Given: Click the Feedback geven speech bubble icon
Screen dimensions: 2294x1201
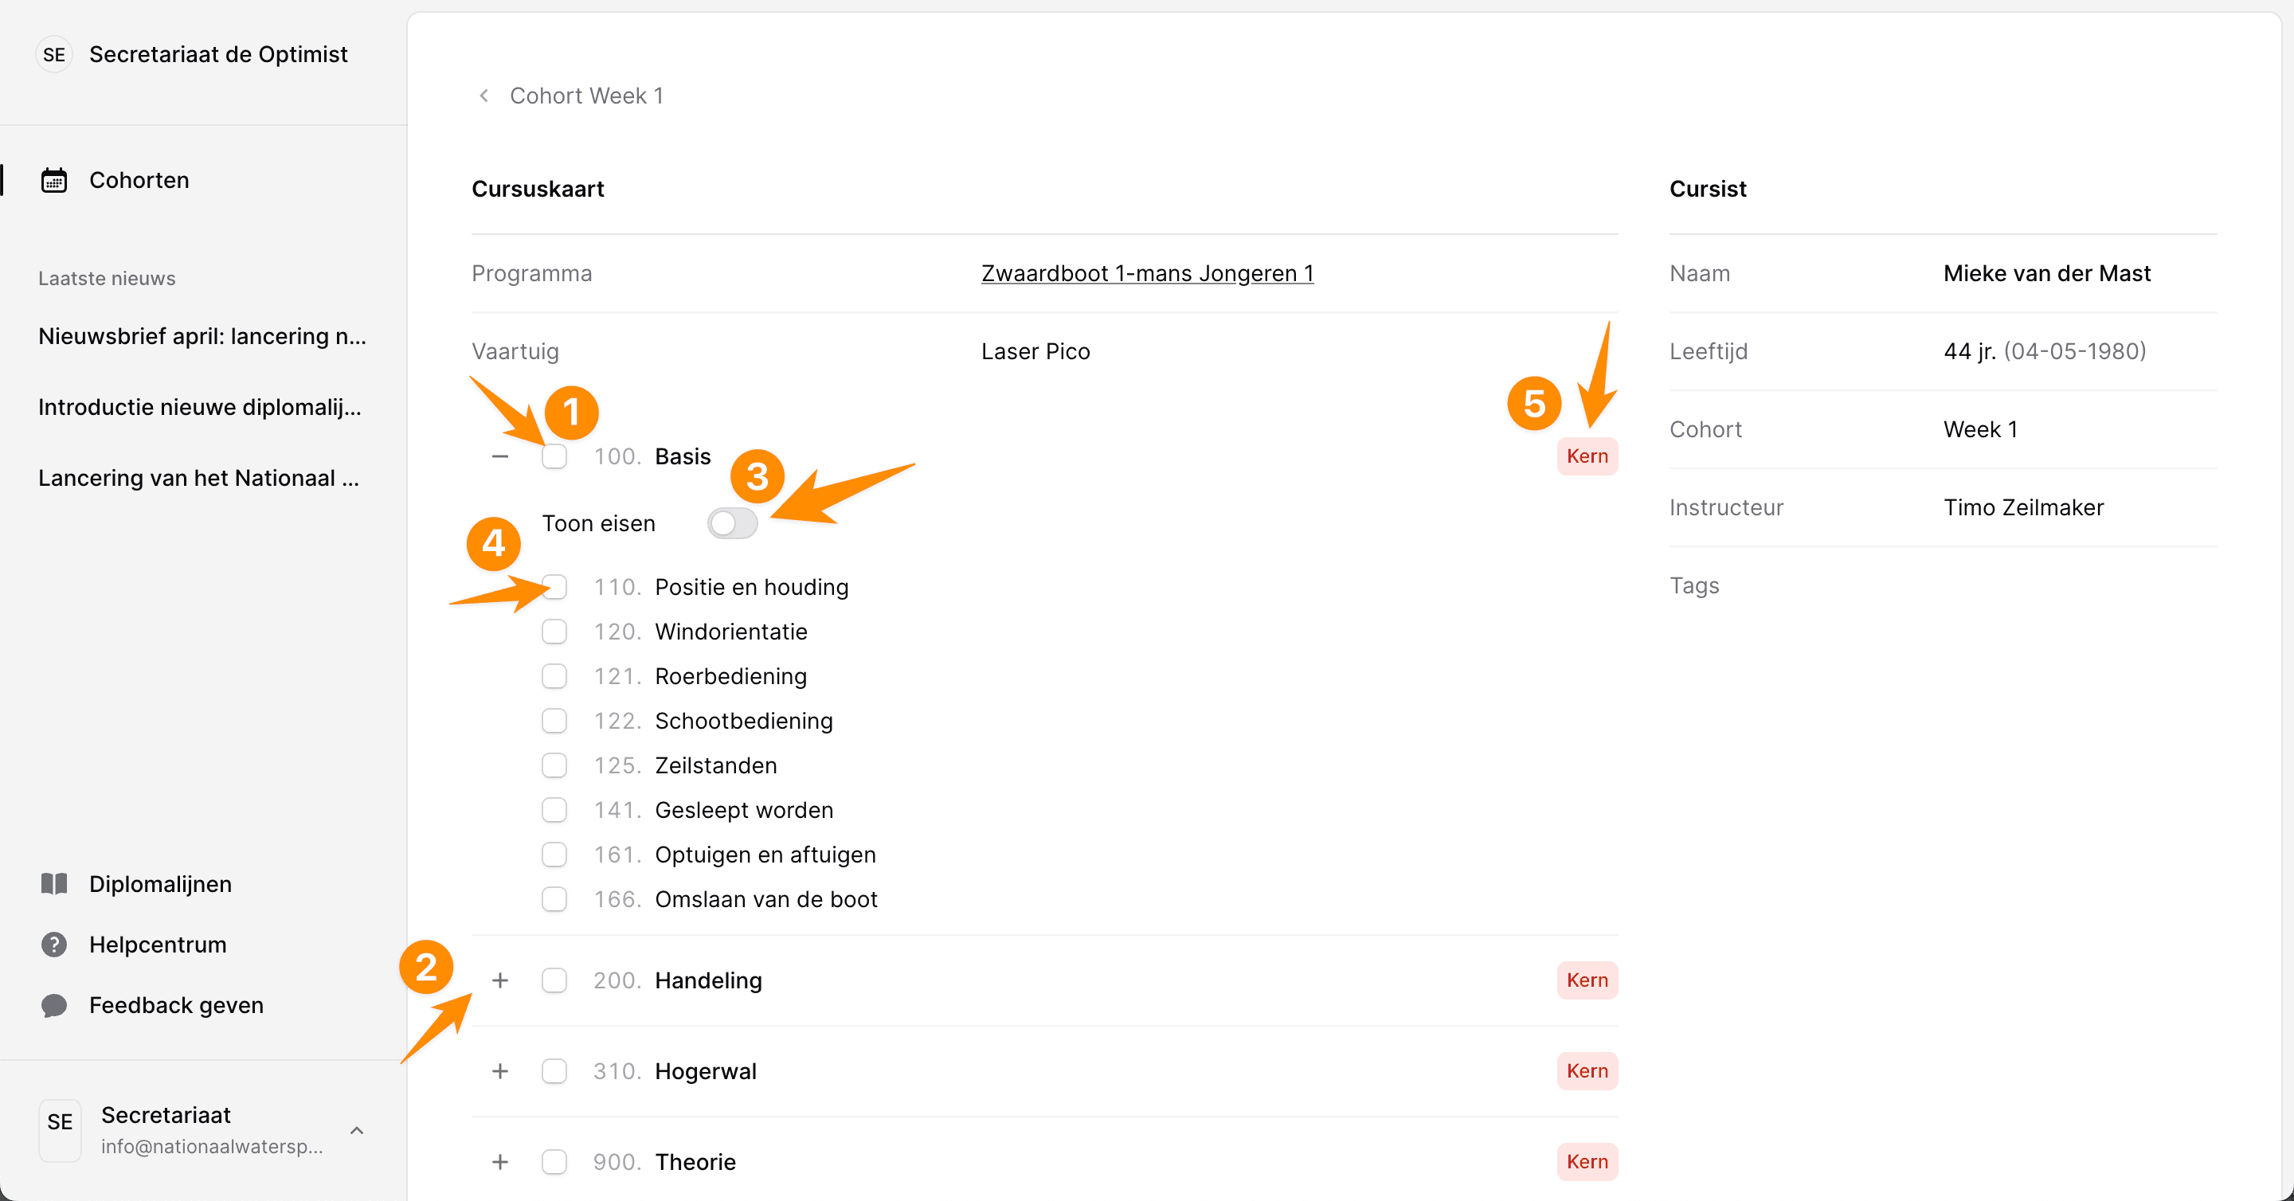Looking at the screenshot, I should coord(54,1005).
